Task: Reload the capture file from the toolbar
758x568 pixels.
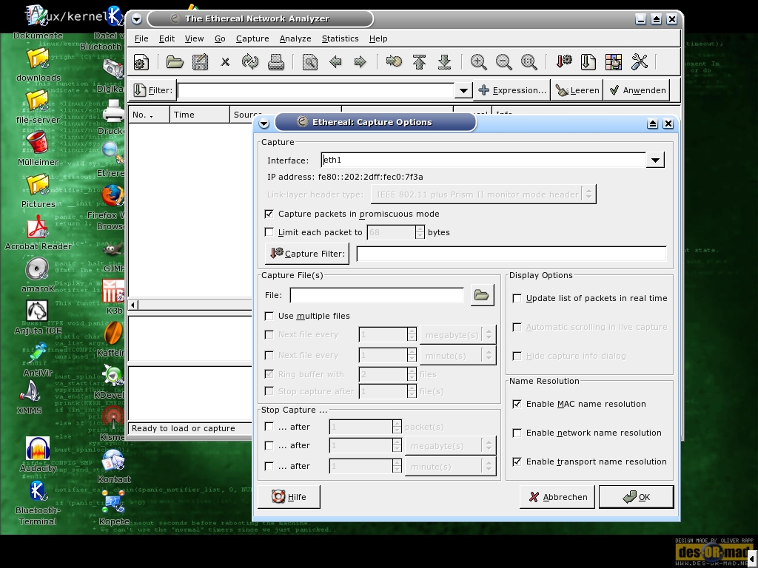Action: (x=250, y=62)
